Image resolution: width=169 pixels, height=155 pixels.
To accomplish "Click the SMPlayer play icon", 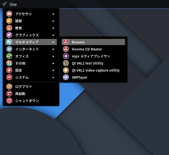I will point(66,77).
